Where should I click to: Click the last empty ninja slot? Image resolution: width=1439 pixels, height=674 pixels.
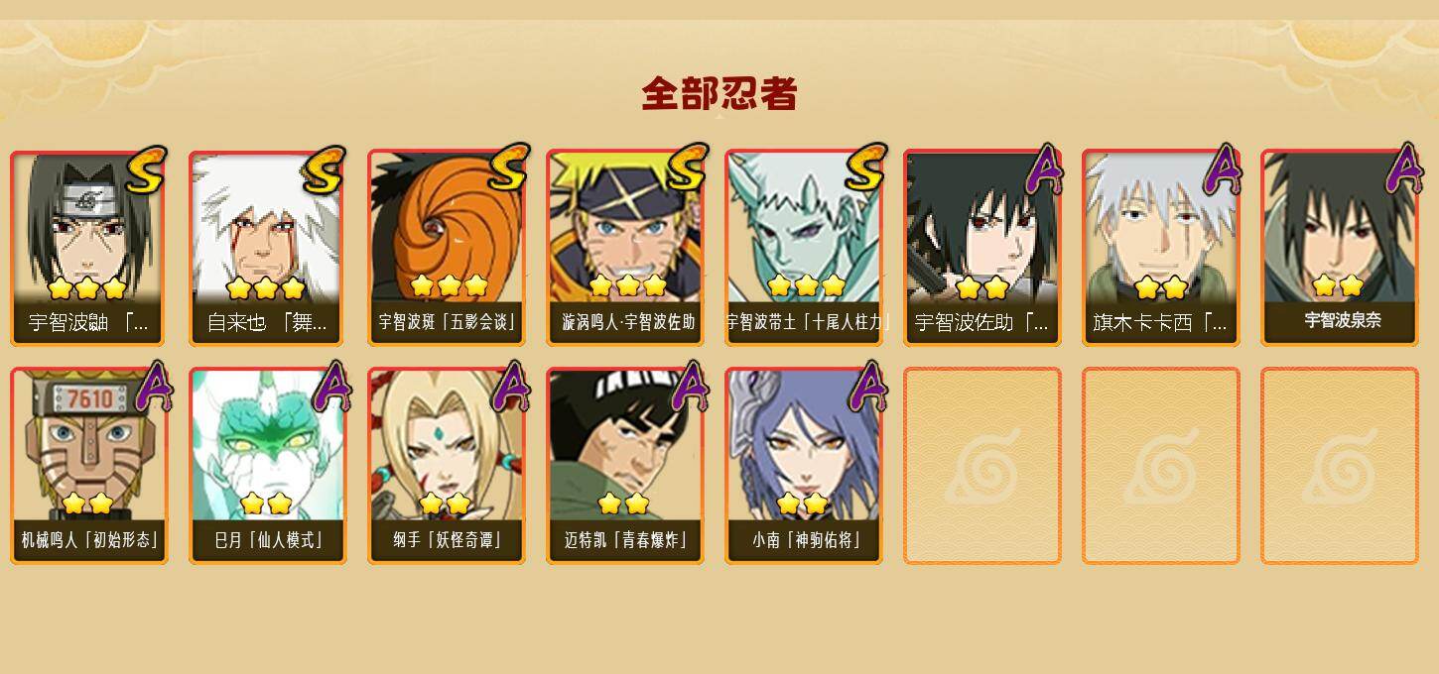[1339, 466]
